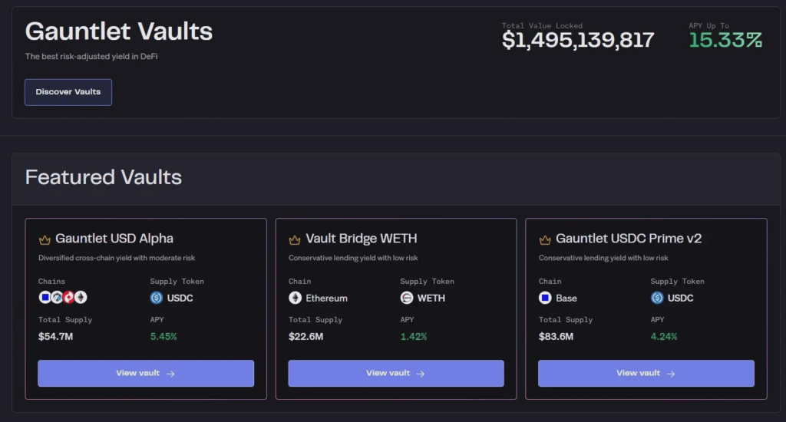Click the $83.6M total supply value
Screen dimensions: 786x422
click(x=556, y=336)
